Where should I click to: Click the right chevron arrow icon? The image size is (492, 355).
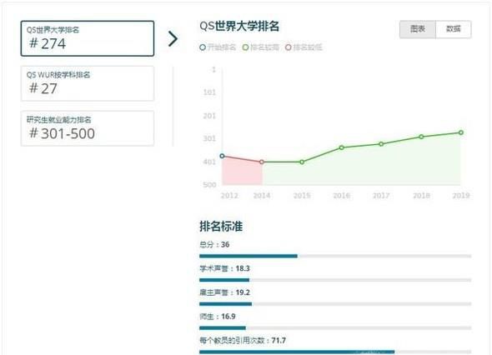point(173,39)
